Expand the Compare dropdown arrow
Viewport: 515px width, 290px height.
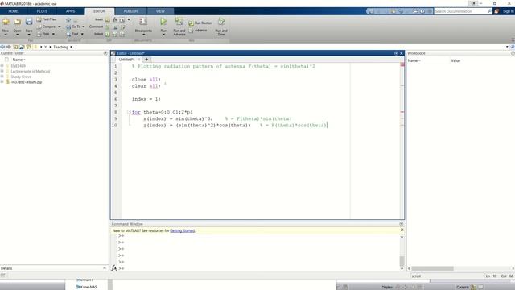tap(60, 27)
